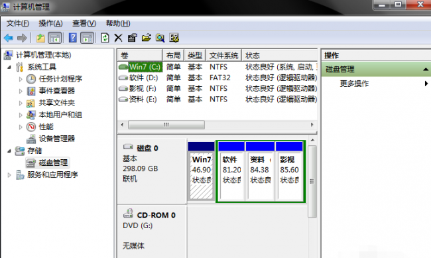Screen dimensions: 431x258
Task: Expand the 本地用户和组 node
Action: pos(21,115)
